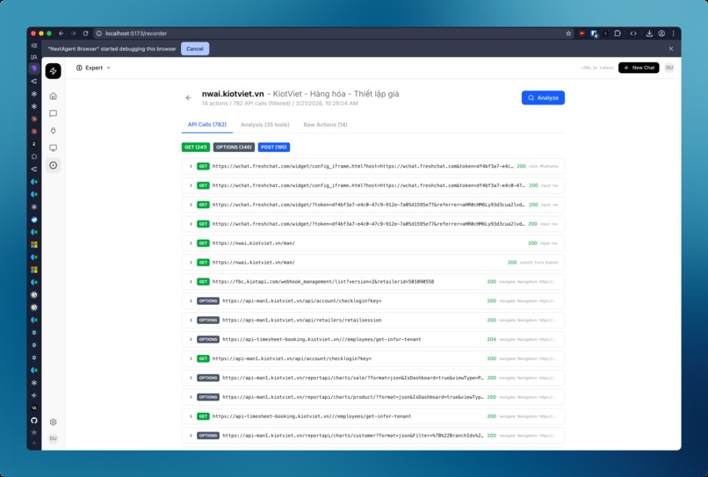This screenshot has width=708, height=477.
Task: Expand the GET account/checklogin row
Action: pyautogui.click(x=373, y=358)
